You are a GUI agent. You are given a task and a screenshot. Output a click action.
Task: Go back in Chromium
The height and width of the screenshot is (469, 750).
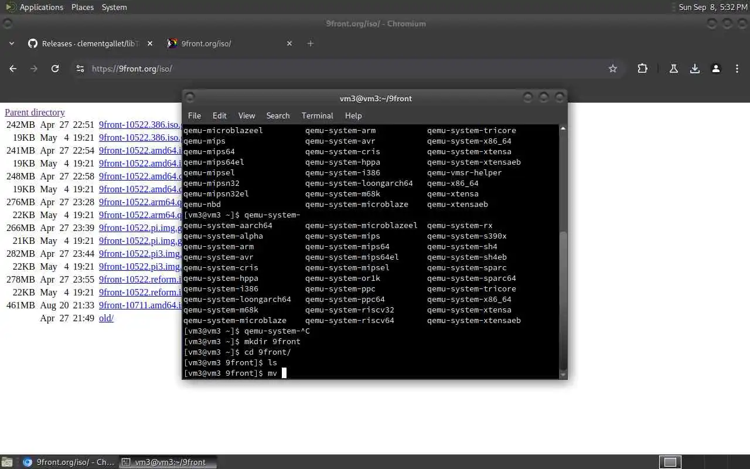[13, 69]
